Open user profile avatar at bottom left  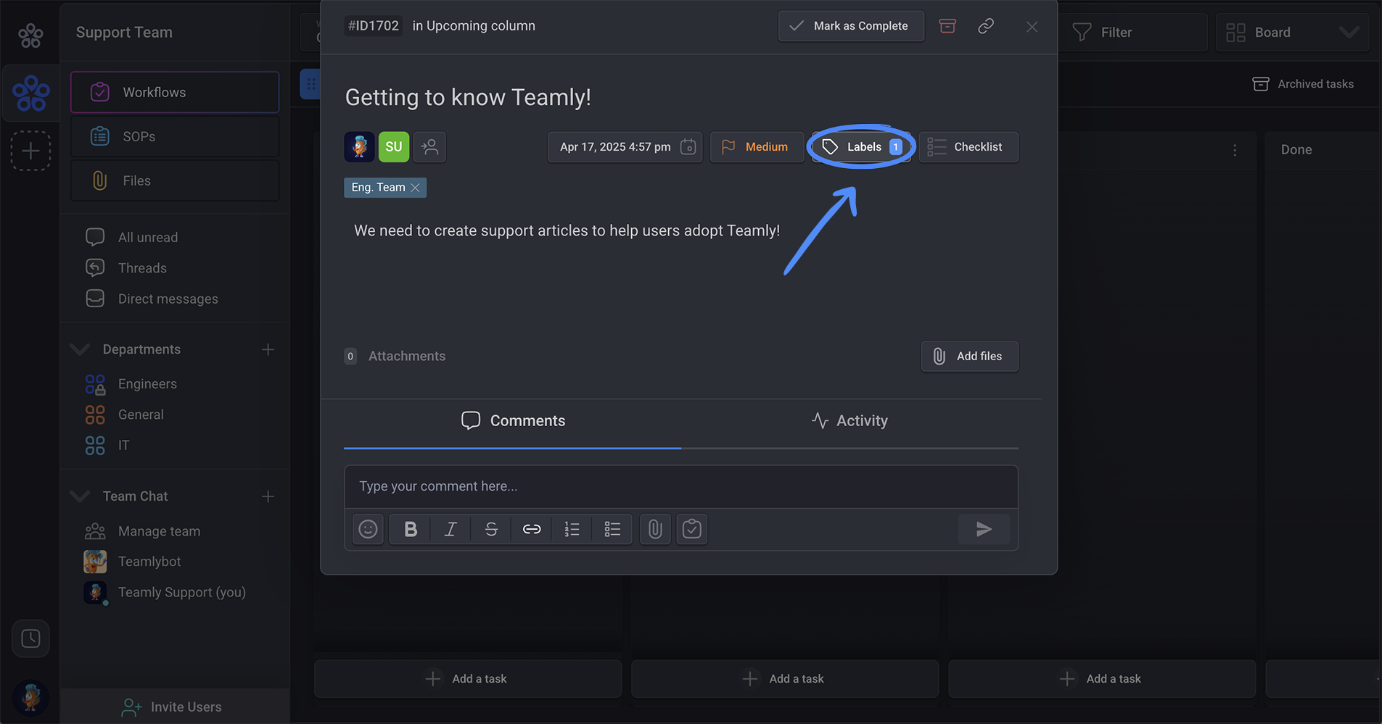[30, 698]
